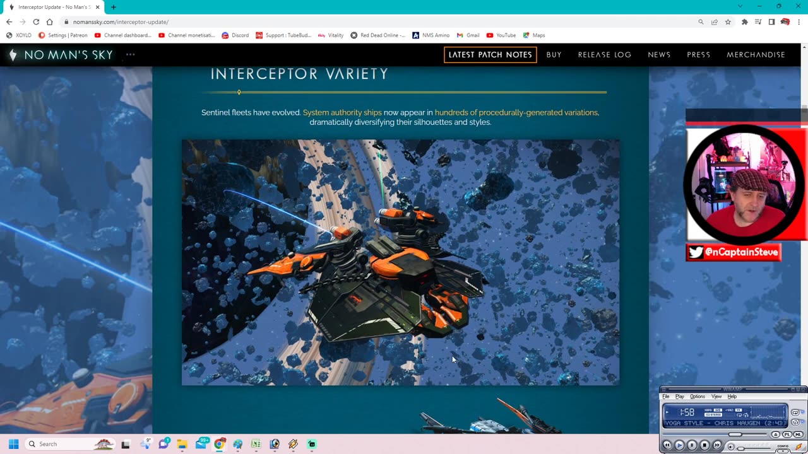
Task: Click the Windows taskbar Search box
Action: pos(71,444)
